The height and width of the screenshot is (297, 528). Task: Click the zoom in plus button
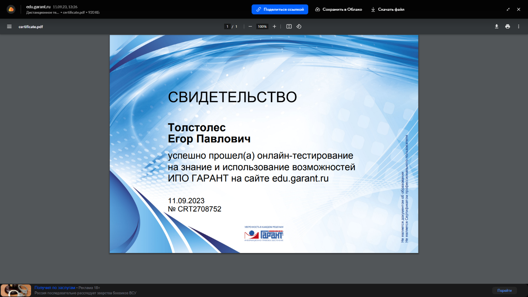click(274, 27)
